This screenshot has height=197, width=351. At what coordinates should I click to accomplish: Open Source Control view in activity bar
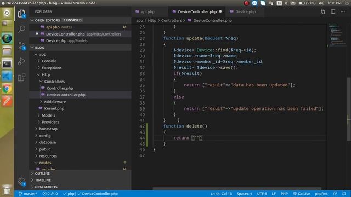pos(22,46)
